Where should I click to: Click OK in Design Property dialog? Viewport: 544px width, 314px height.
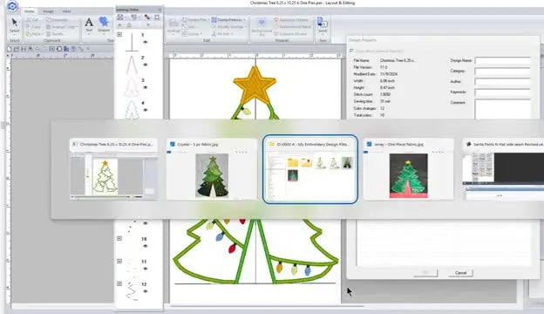(425, 273)
